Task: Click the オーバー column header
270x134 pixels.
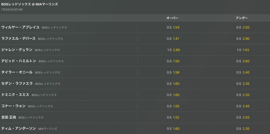Action: pos(172,18)
